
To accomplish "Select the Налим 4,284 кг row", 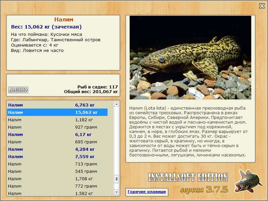I will (57, 149).
